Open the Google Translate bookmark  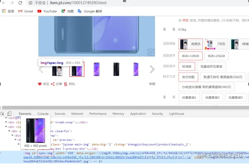tap(90, 11)
